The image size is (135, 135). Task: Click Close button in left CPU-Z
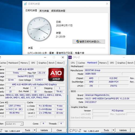click(59, 130)
